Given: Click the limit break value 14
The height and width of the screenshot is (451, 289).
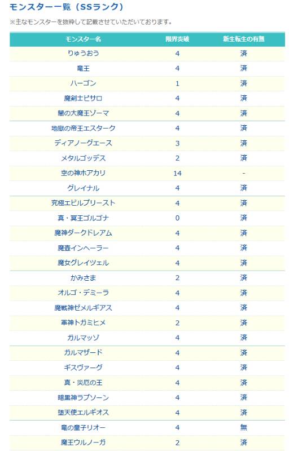Looking at the screenshot, I should [x=177, y=173].
